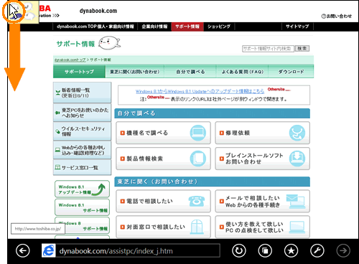359x264 pixels.
Task: Switch to ダウンロード tab
Action: tap(291, 72)
